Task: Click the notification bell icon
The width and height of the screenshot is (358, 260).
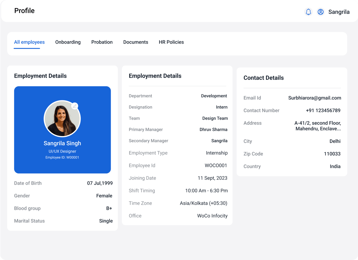Action: (308, 12)
